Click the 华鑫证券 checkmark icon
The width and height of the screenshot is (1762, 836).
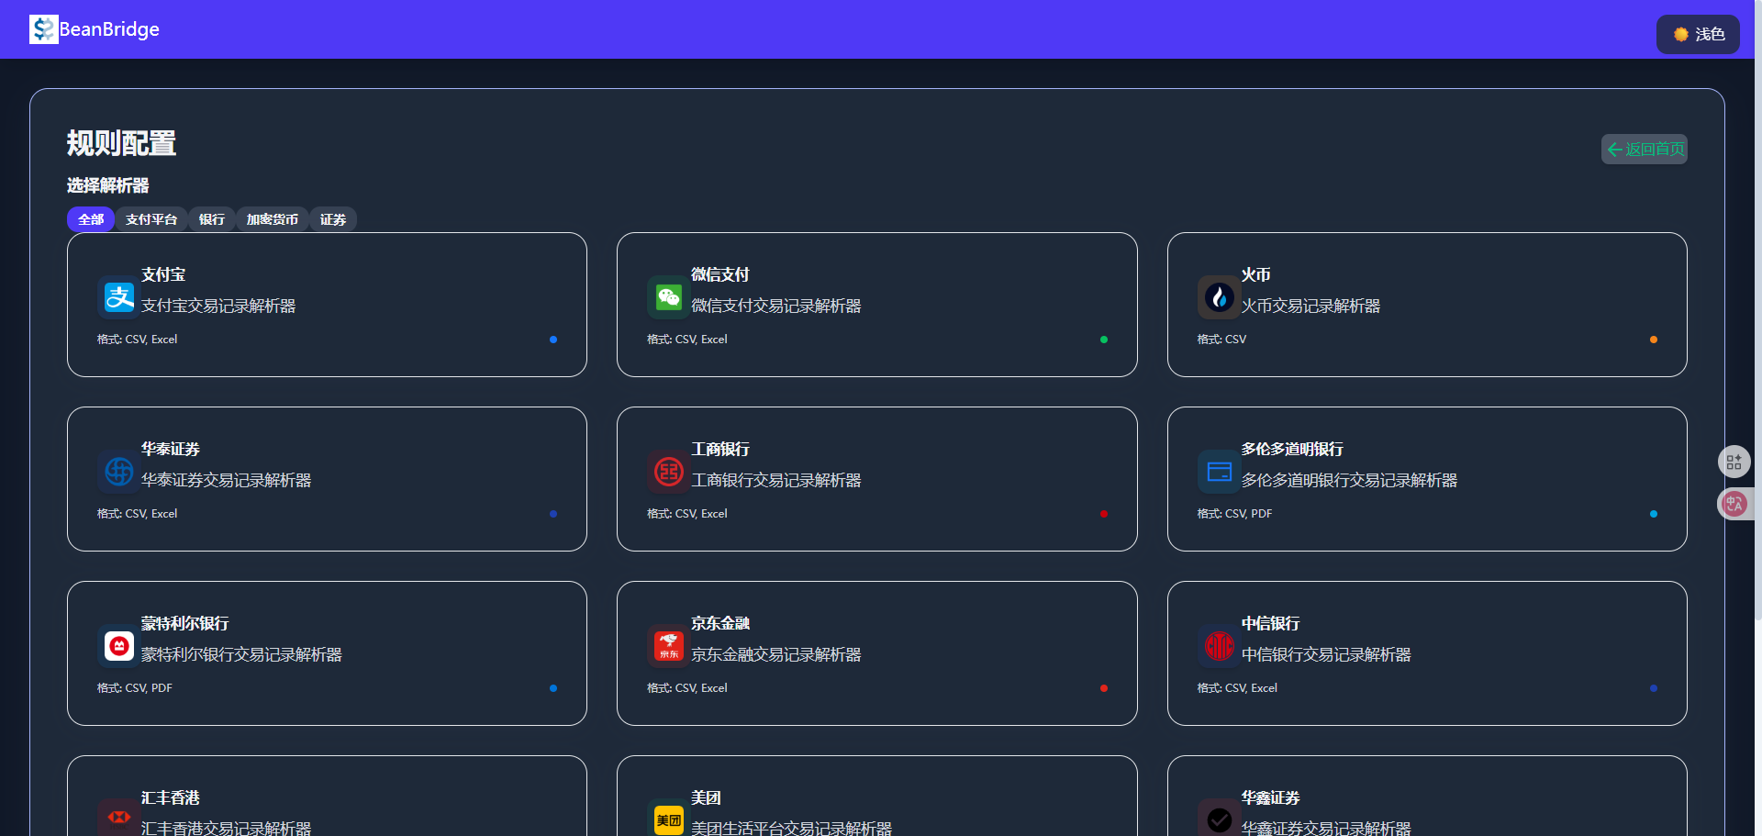coord(1219,819)
